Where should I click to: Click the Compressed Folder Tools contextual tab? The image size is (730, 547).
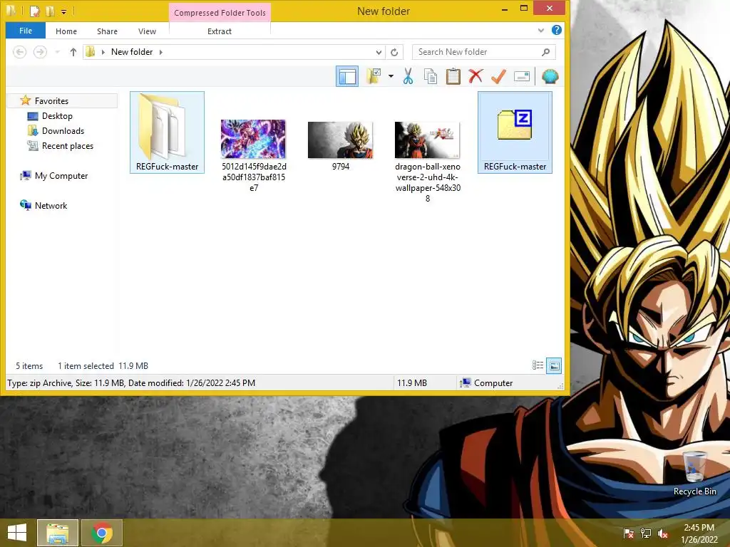(x=220, y=13)
